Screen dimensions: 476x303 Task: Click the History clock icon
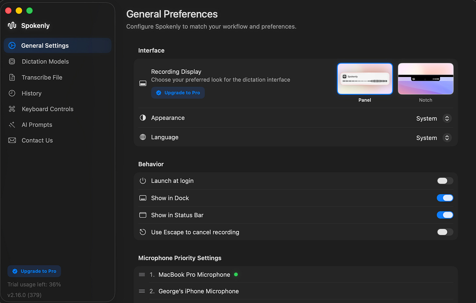point(12,93)
